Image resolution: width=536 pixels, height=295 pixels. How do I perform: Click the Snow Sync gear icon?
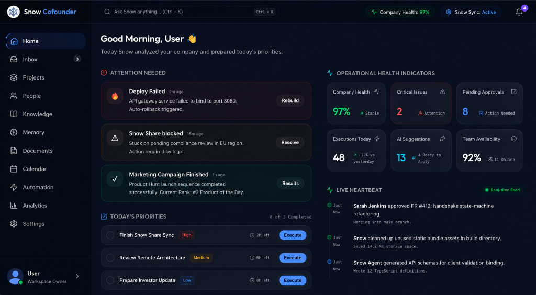[x=449, y=12]
